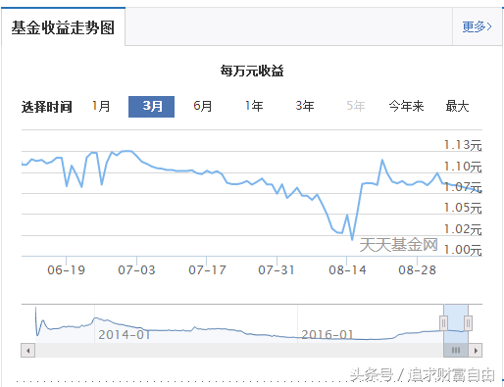The height and width of the screenshot is (387, 504).
Task: Click the 1.00元 axis value
Action: (x=463, y=250)
